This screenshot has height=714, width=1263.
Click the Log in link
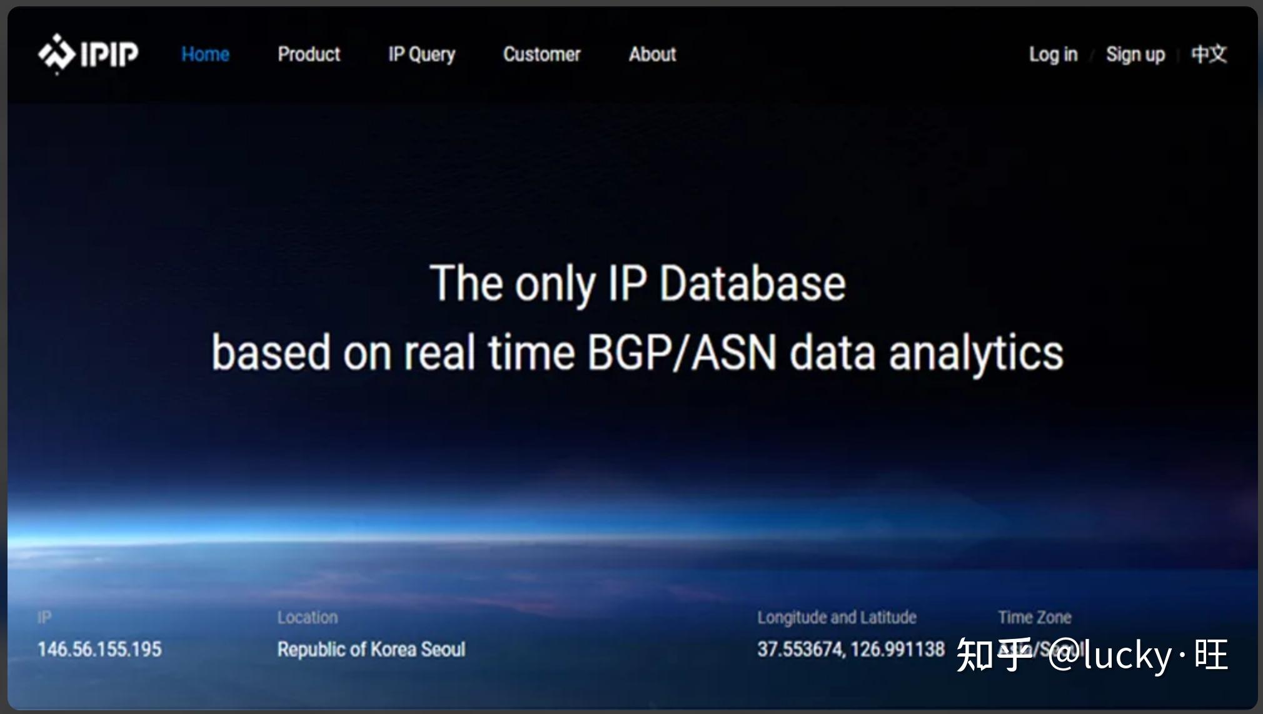1053,54
